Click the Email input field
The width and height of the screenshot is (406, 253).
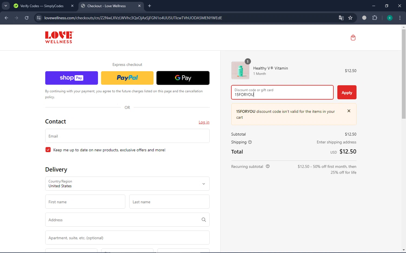(127, 136)
